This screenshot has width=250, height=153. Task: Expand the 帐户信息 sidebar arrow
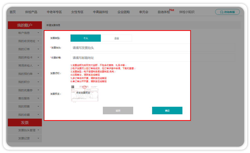tap(38, 33)
